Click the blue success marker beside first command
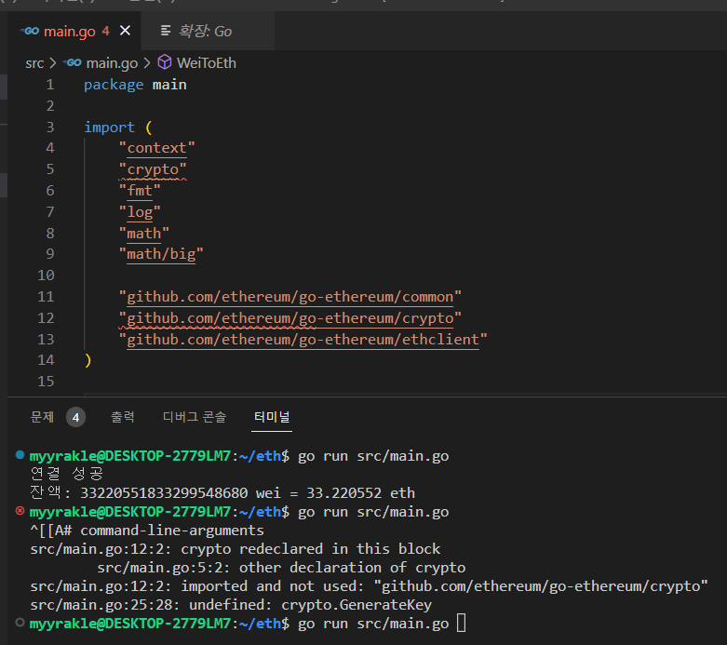 click(x=20, y=455)
